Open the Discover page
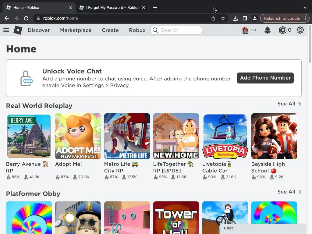Screen dimensions: 312x234 pos(39,30)
